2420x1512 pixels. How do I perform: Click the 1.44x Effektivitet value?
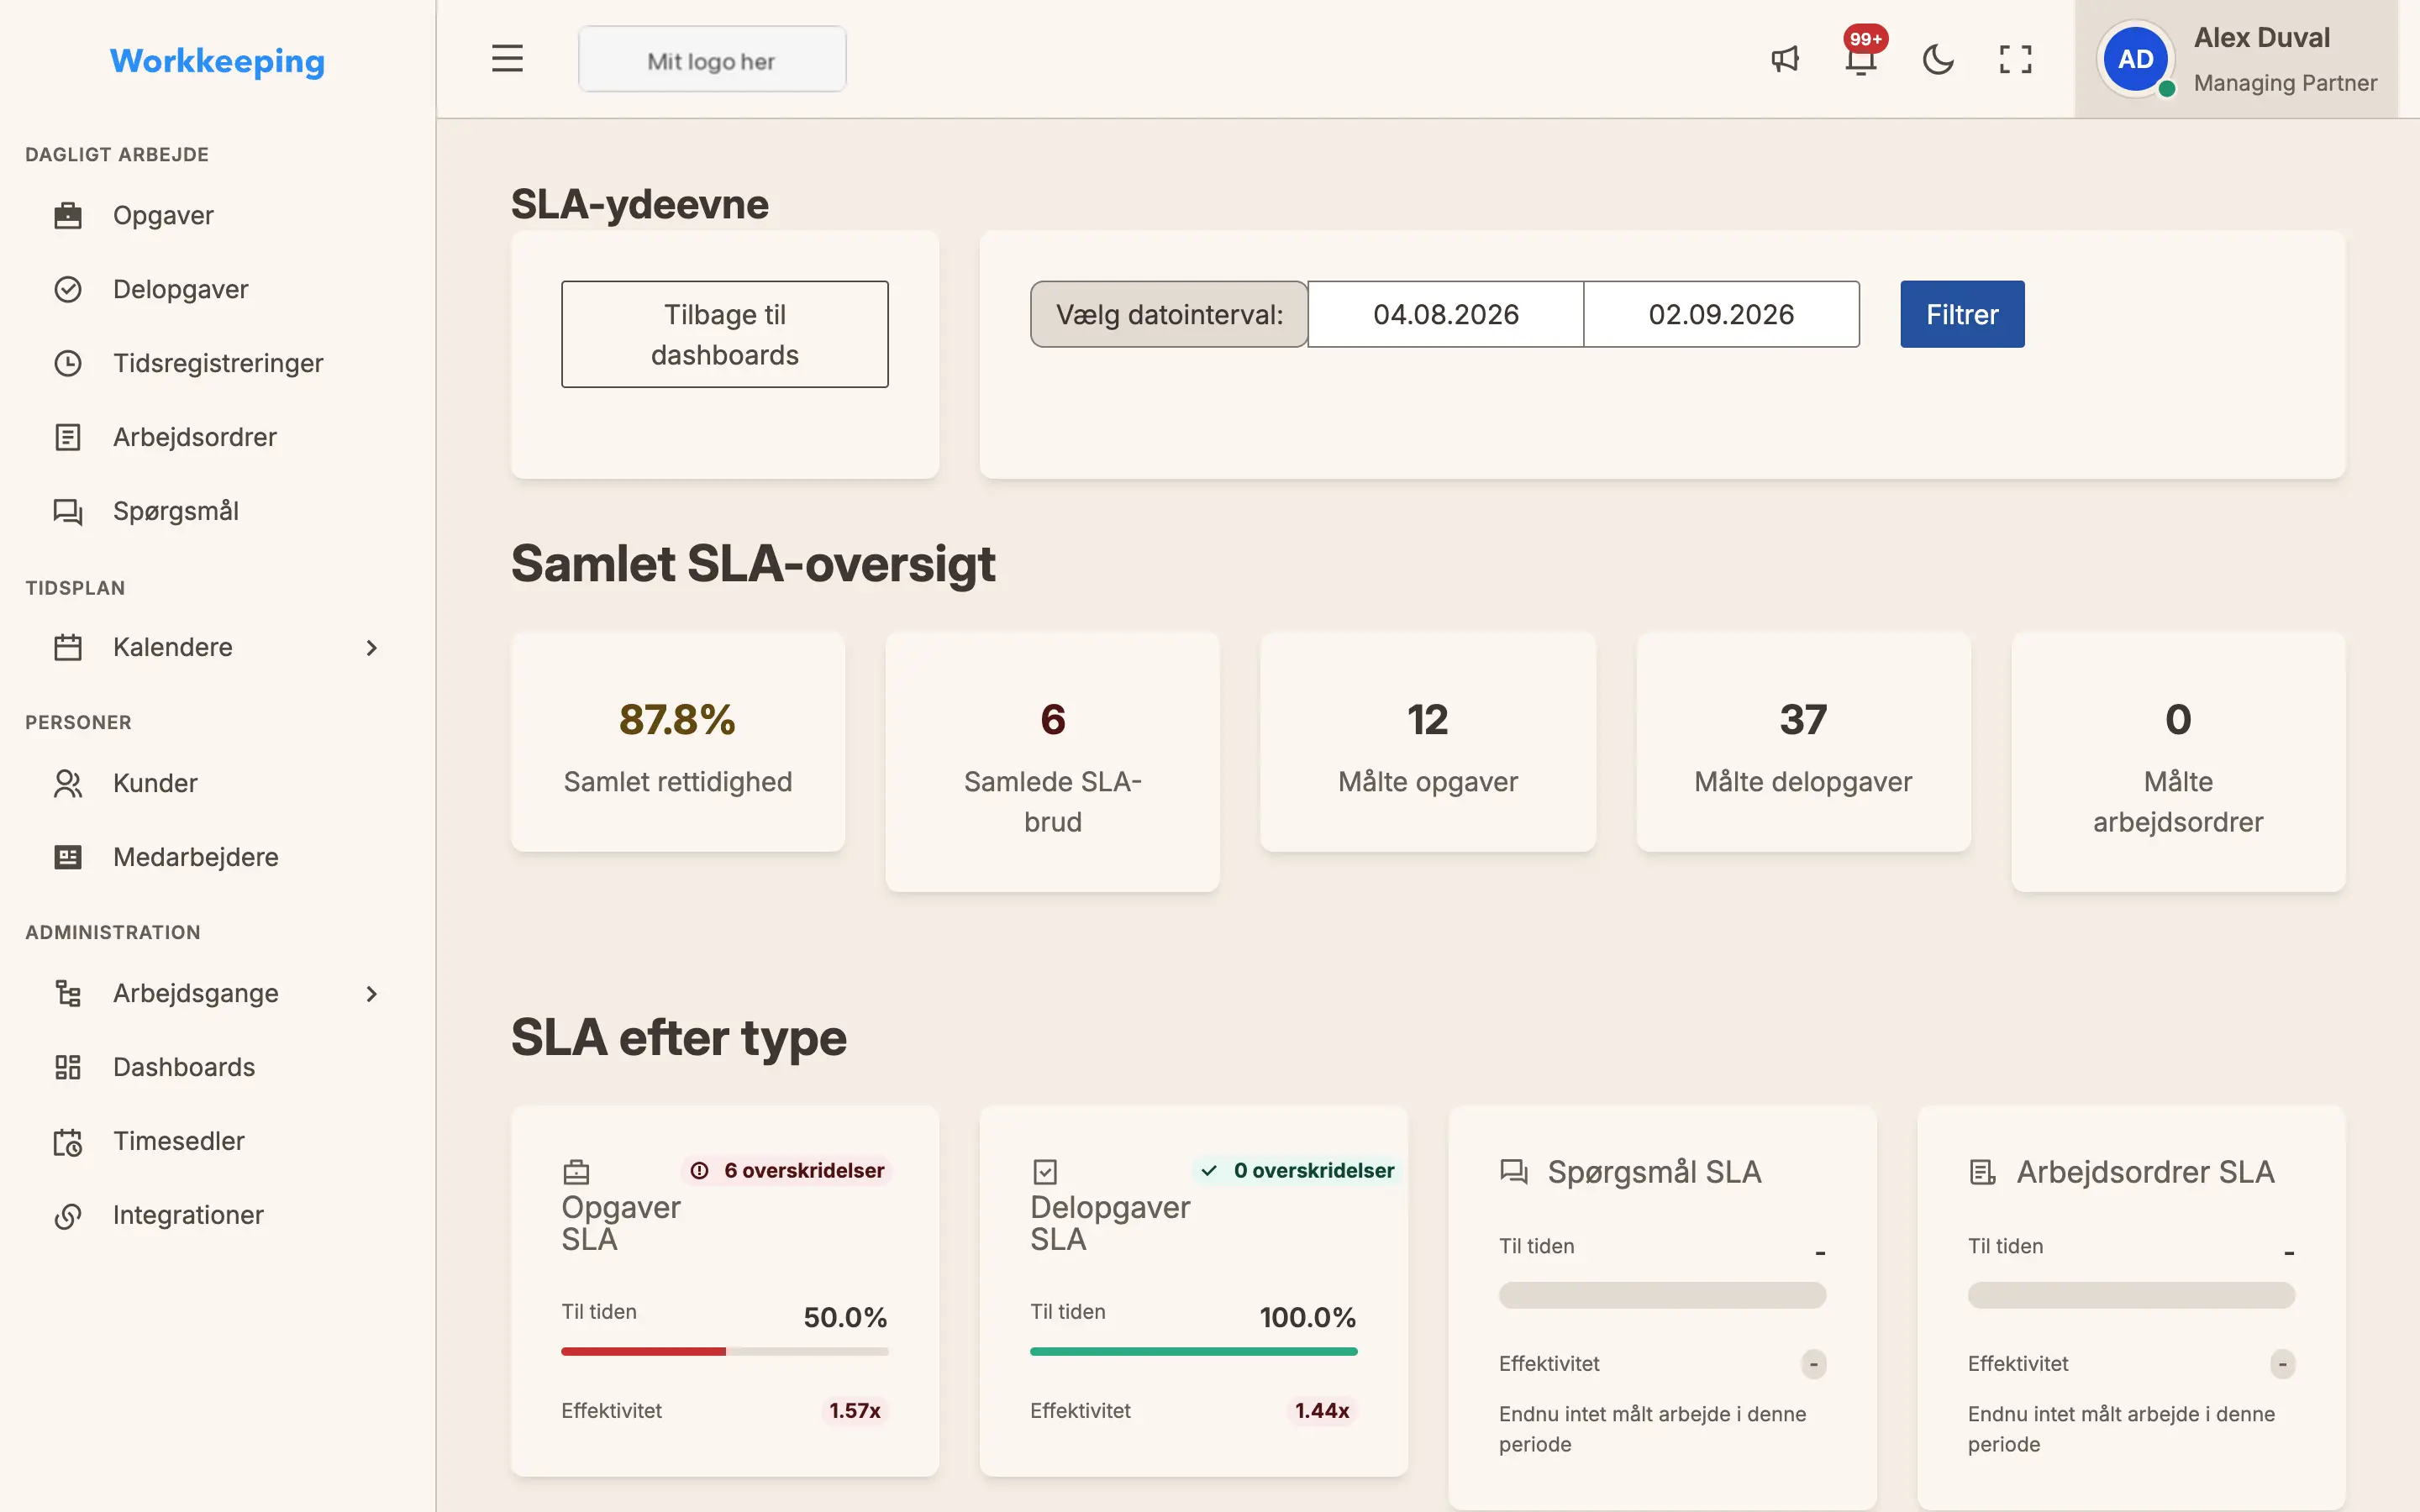click(1322, 1410)
